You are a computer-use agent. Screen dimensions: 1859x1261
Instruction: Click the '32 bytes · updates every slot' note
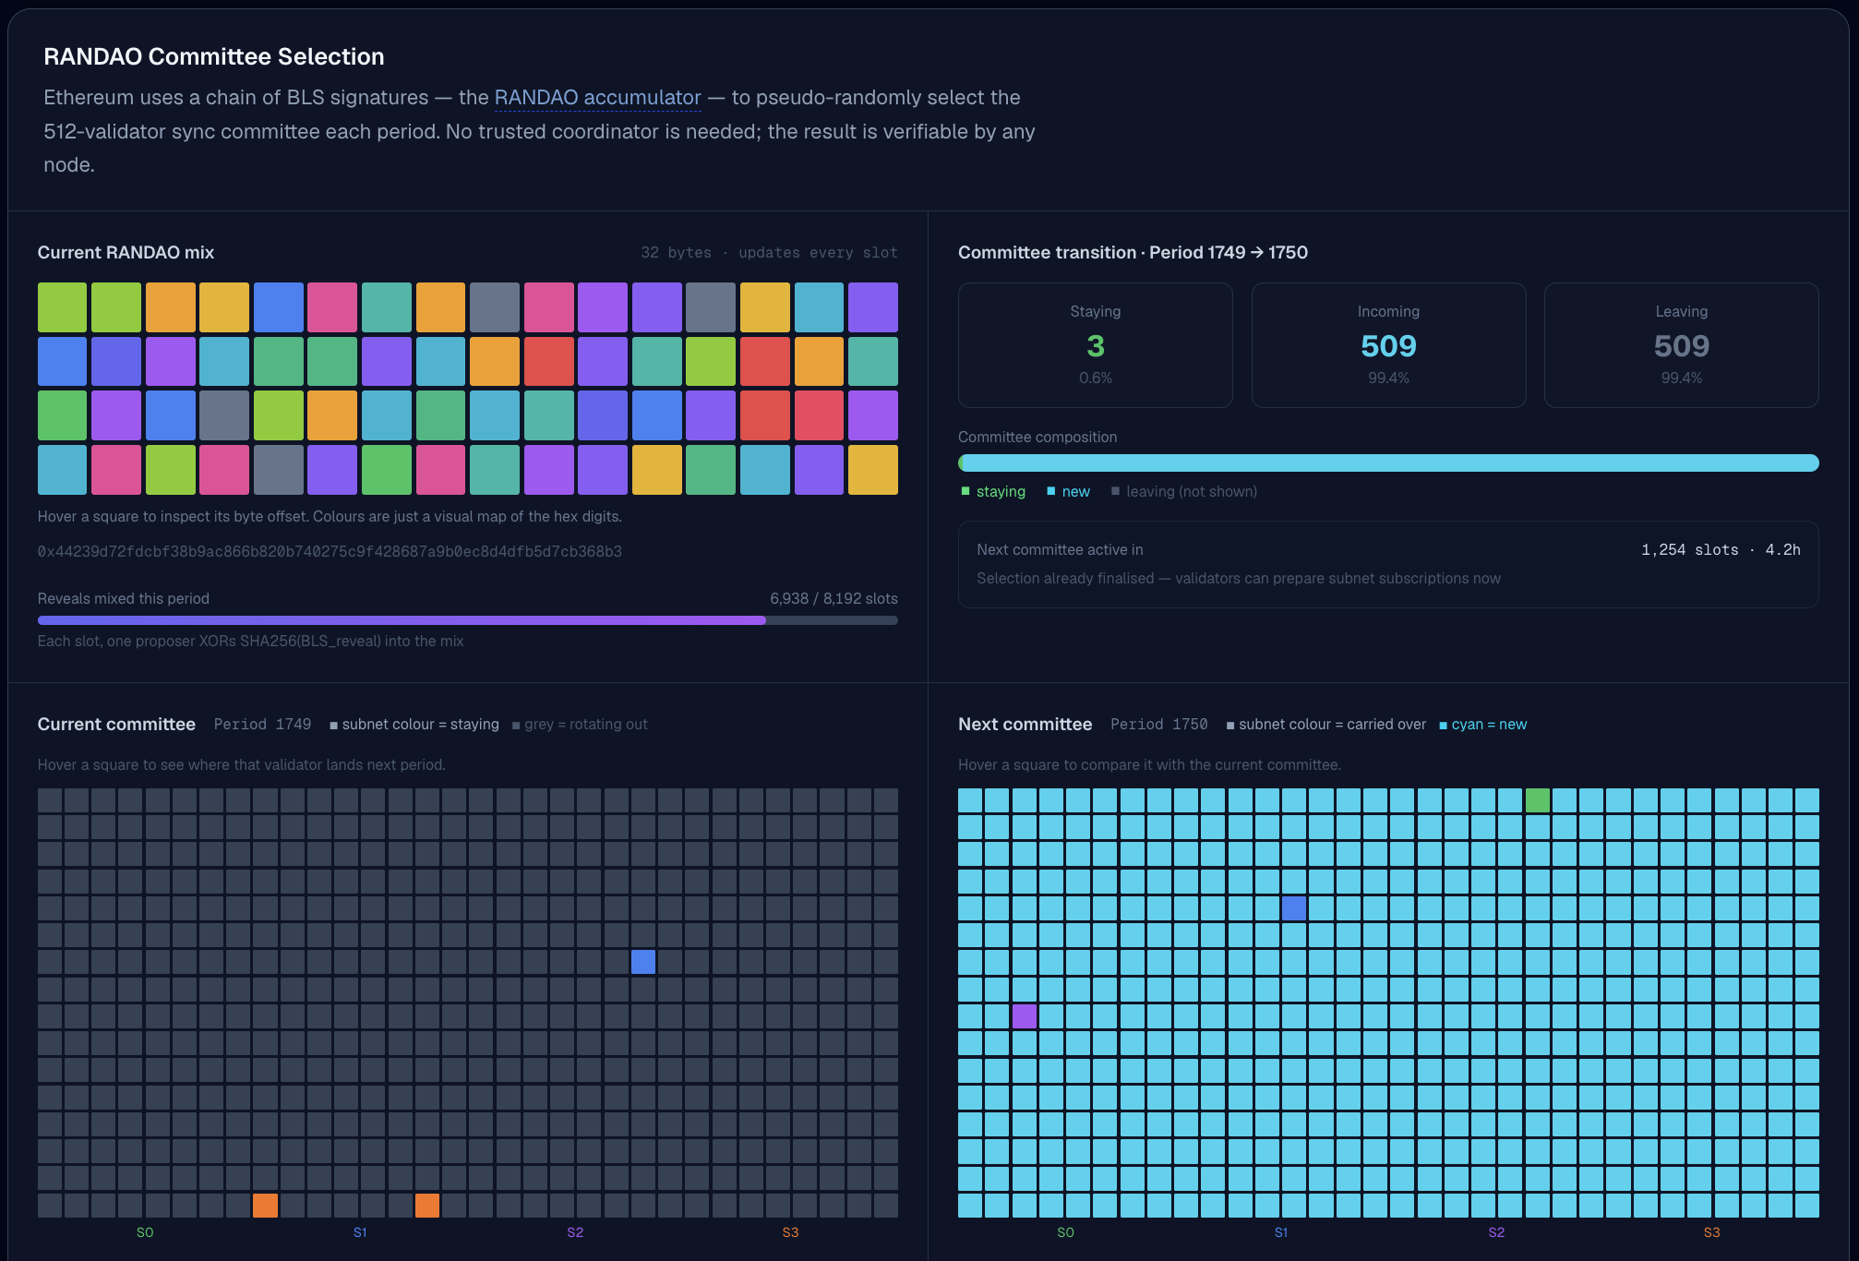coord(769,253)
